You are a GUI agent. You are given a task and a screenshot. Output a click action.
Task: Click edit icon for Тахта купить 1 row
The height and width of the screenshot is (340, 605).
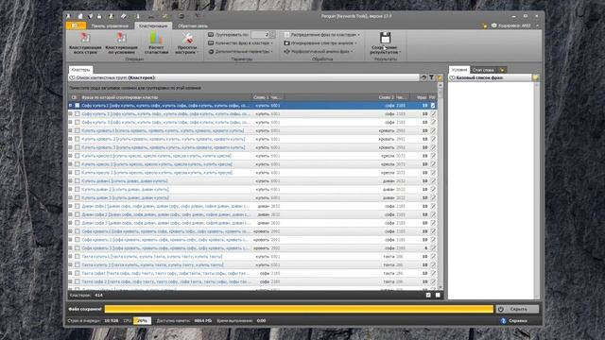pos(433,256)
